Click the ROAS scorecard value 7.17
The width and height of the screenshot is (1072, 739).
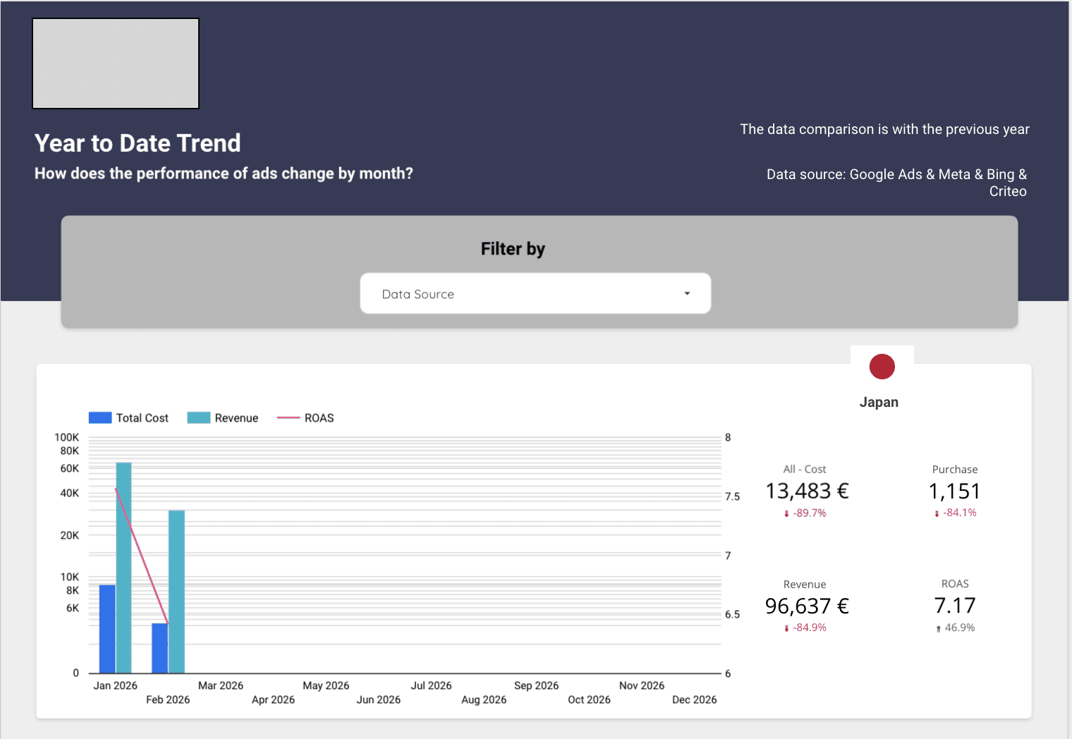954,606
